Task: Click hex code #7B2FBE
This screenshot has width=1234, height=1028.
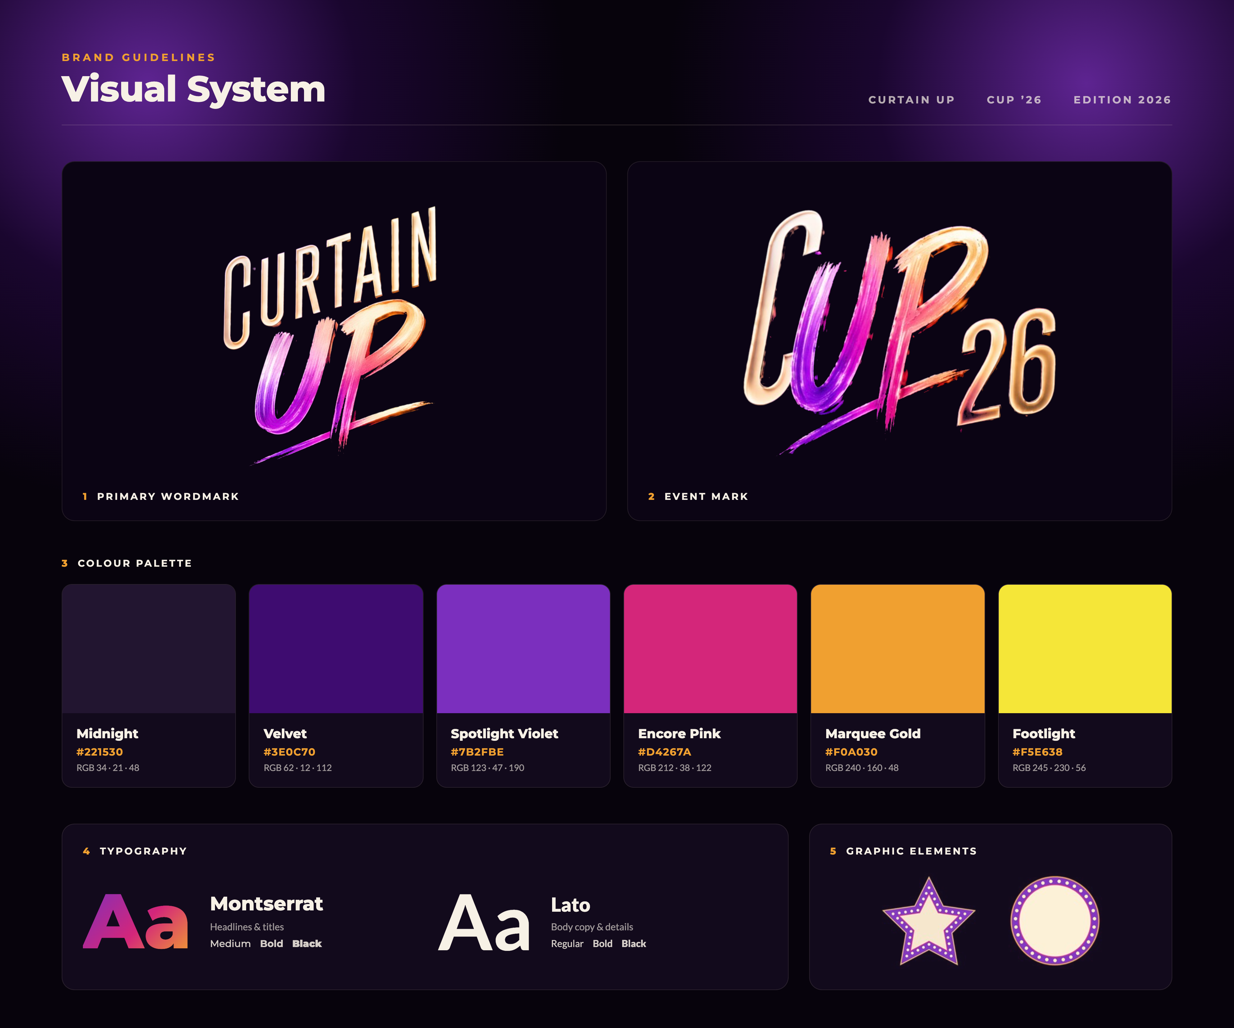Action: pos(477,752)
